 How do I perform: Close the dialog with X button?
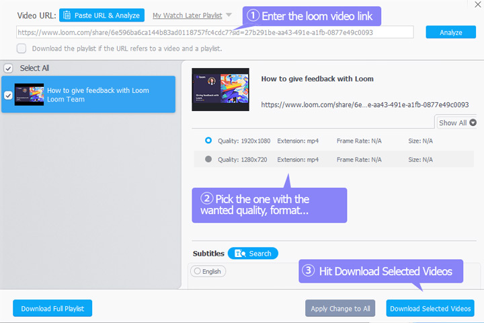point(477,4)
